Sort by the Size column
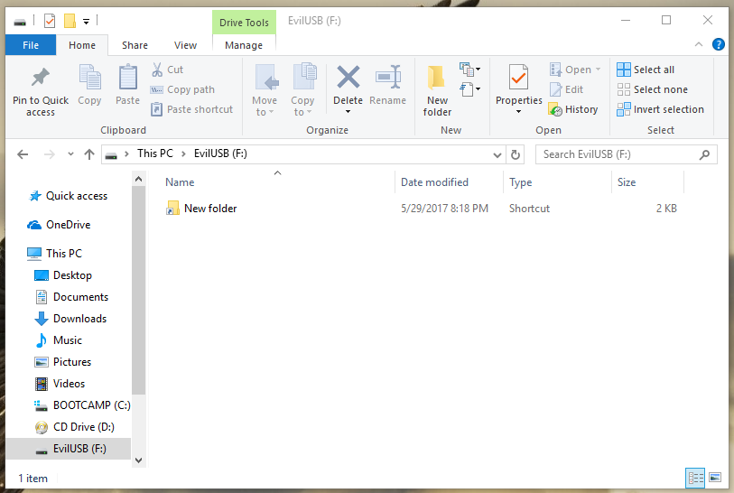The width and height of the screenshot is (734, 493). point(627,182)
